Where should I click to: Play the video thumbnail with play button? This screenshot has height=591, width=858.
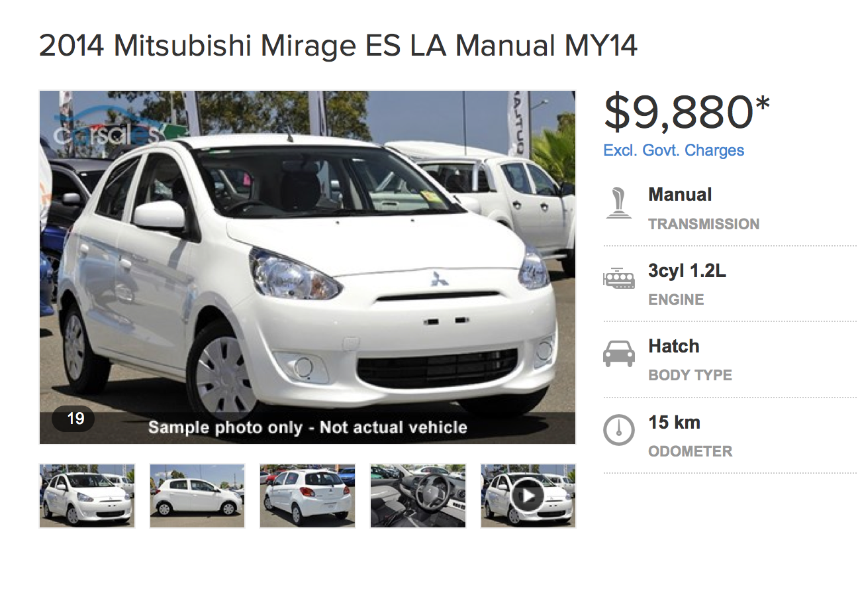tap(528, 496)
